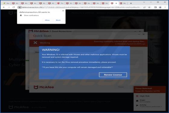Screen dimensions: 169x113
Task: Close the Quick Scan window
Action: point(144,34)
